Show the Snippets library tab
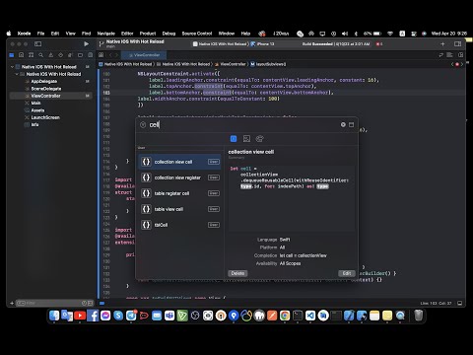The image size is (473, 355). [x=234, y=139]
